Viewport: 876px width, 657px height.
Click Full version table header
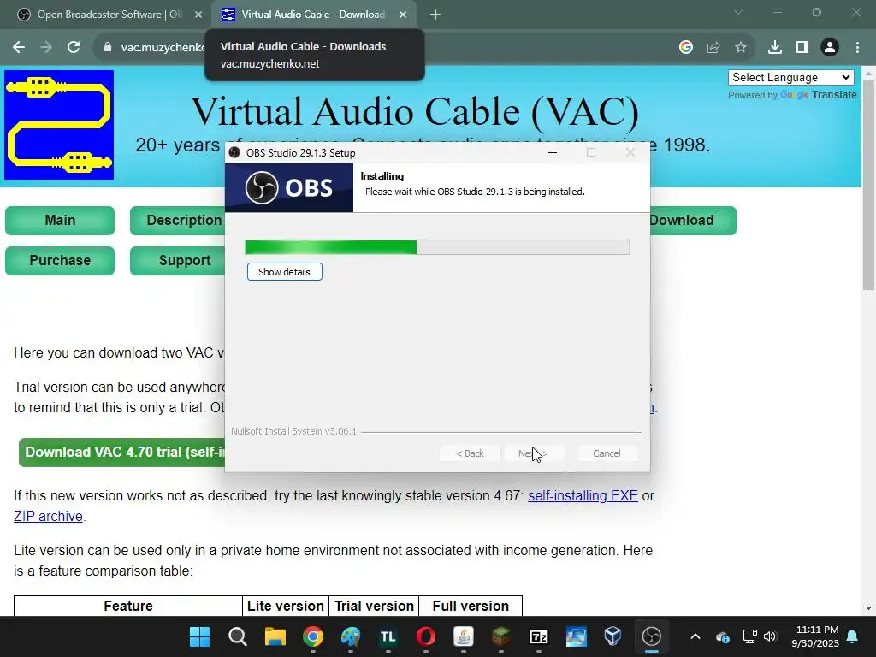pos(471,607)
